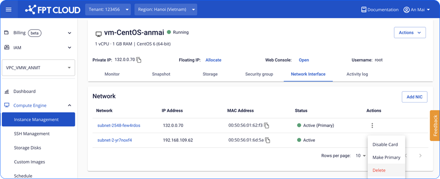Click the Dashboard chart icon

(7, 91)
